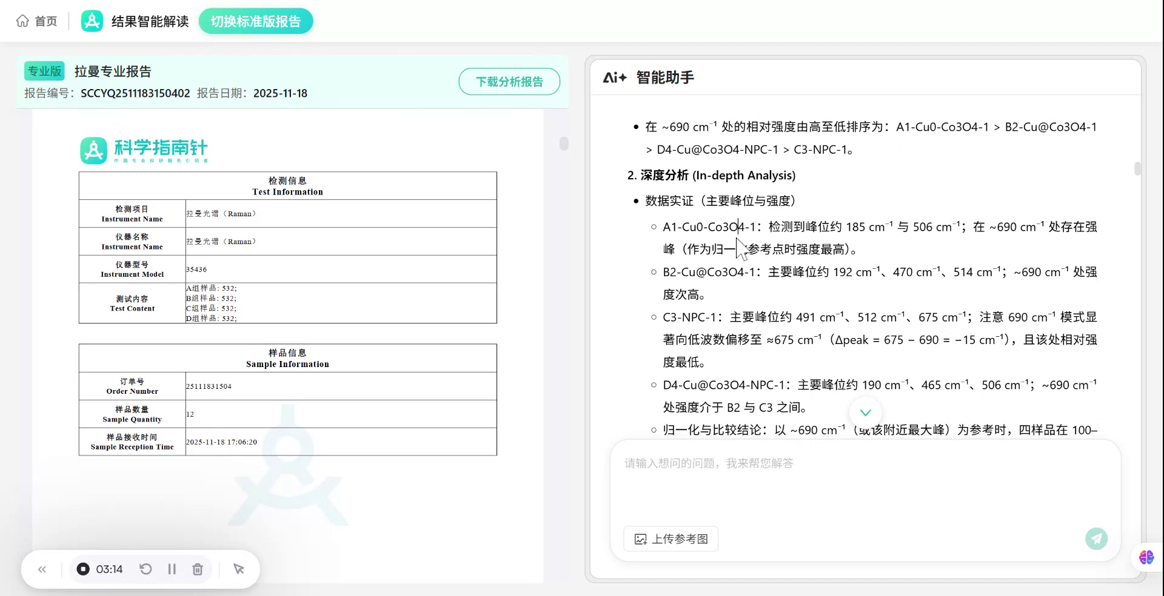The image size is (1164, 596).
Task: Click the image icon beside 上传参考图
Action: 641,538
